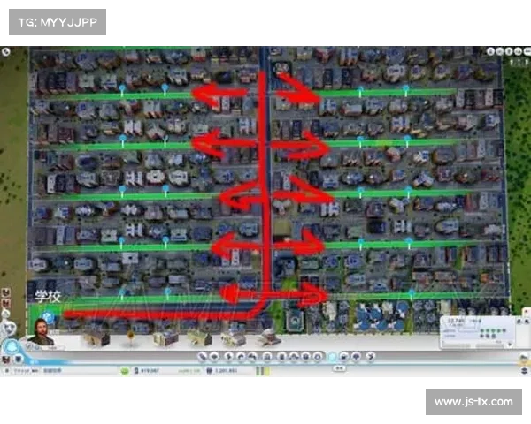Open the Power menu lightning icon
The image size is (531, 424).
tap(228, 357)
